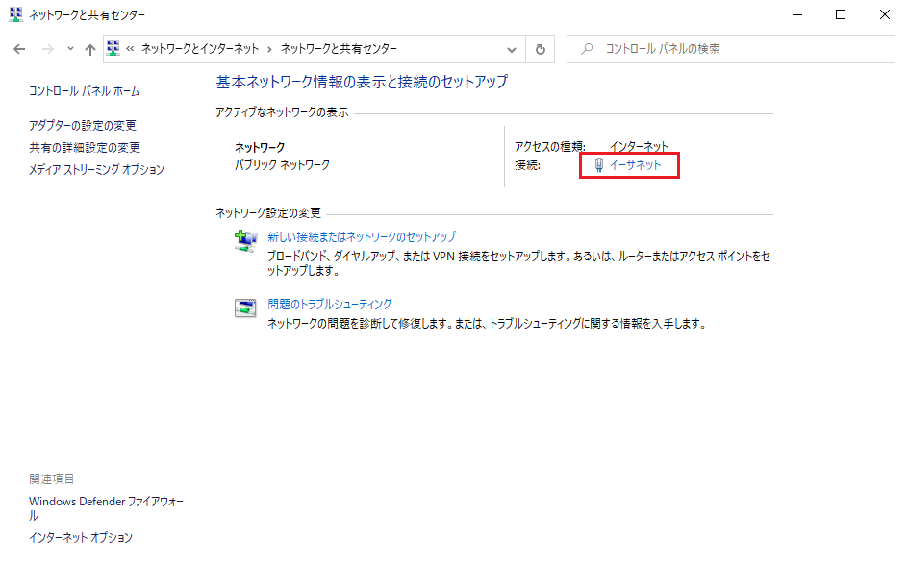
Task: Open コントロール パネル ホーム
Action: click(x=84, y=91)
